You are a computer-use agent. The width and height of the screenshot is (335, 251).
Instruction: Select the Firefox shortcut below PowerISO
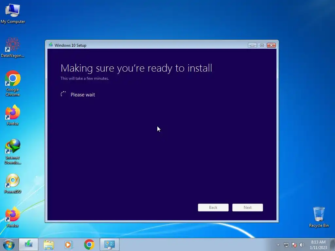click(x=13, y=217)
